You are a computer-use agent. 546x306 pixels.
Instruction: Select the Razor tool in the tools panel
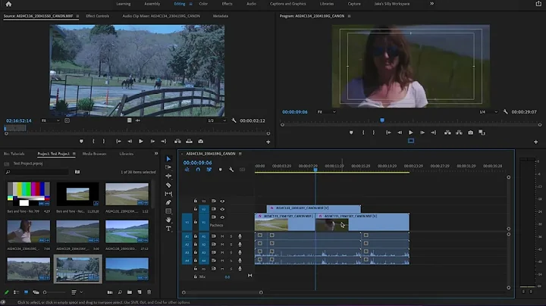(x=169, y=185)
